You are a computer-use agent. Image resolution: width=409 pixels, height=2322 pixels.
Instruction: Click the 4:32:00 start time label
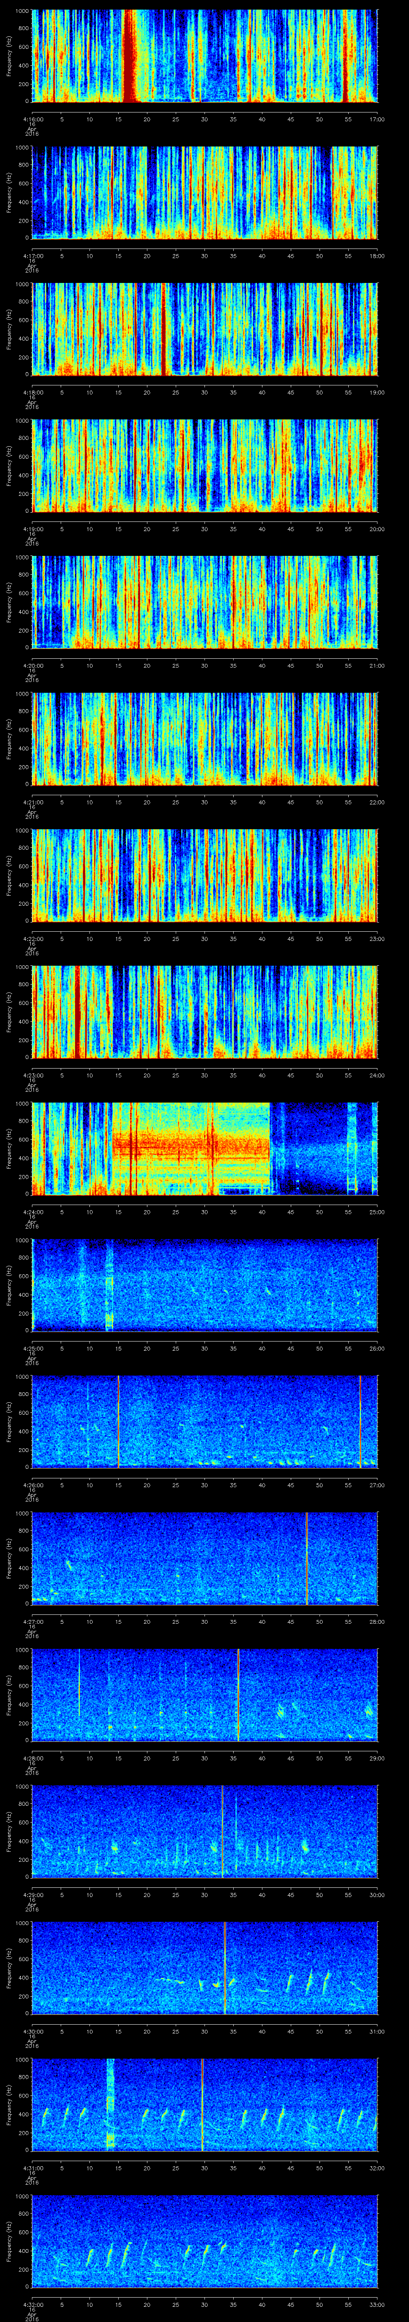(32, 2304)
